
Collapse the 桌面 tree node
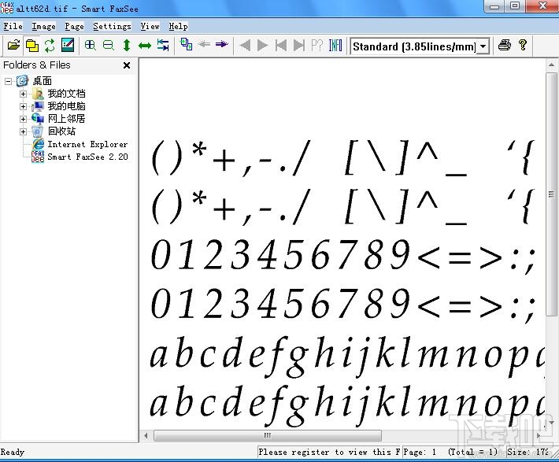[x=8, y=81]
